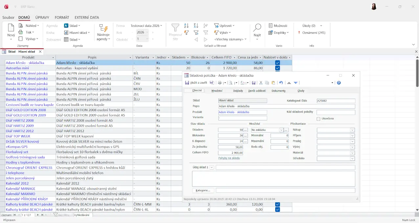Click the cut scissors icon in dialog toolbar
Screen dimensions: 419x223
coord(261,83)
